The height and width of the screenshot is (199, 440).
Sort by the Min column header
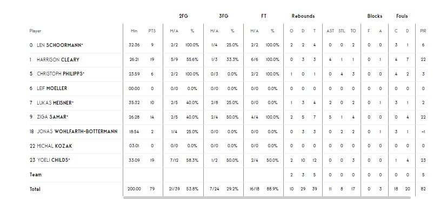coord(134,31)
